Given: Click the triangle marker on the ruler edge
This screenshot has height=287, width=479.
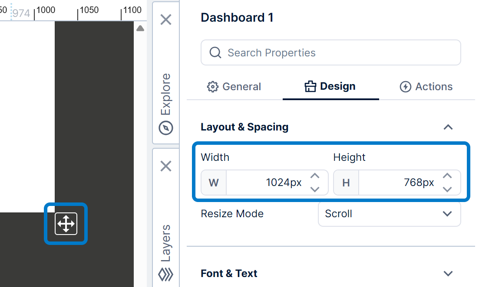Looking at the screenshot, I should [140, 27].
